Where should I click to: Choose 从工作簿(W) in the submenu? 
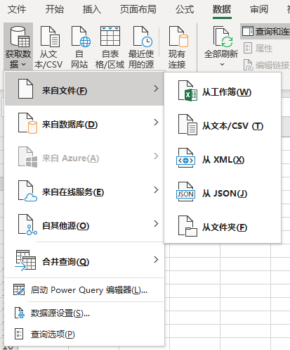tap(223, 92)
